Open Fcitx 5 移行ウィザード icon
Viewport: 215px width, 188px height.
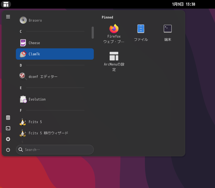coord(23,133)
